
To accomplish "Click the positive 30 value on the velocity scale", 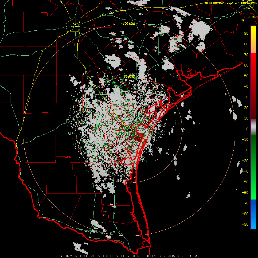I will coord(246,97).
